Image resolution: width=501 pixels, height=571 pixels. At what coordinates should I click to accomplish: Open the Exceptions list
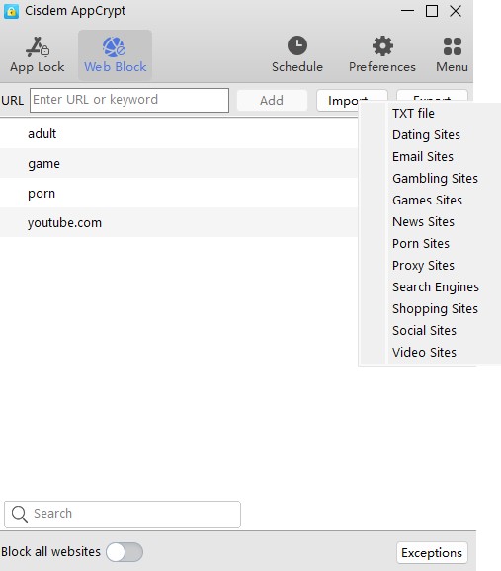(432, 553)
